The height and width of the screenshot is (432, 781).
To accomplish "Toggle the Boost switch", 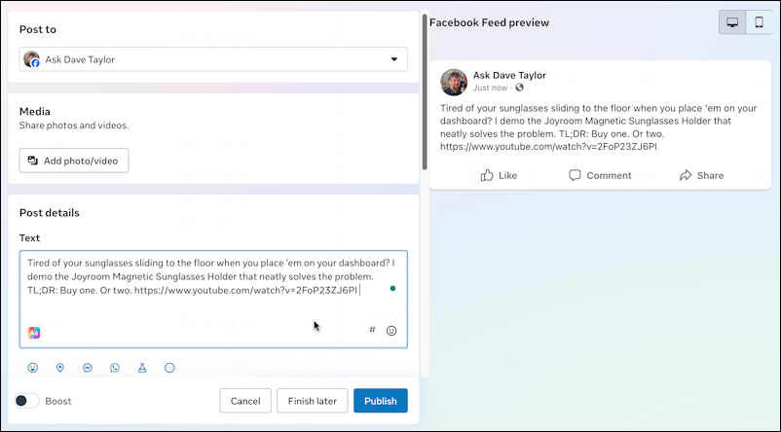I will click(x=26, y=401).
